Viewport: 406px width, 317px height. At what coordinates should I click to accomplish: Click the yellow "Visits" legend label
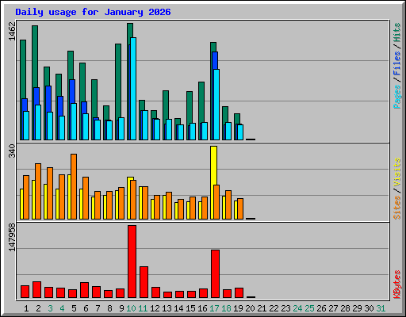coord(396,173)
